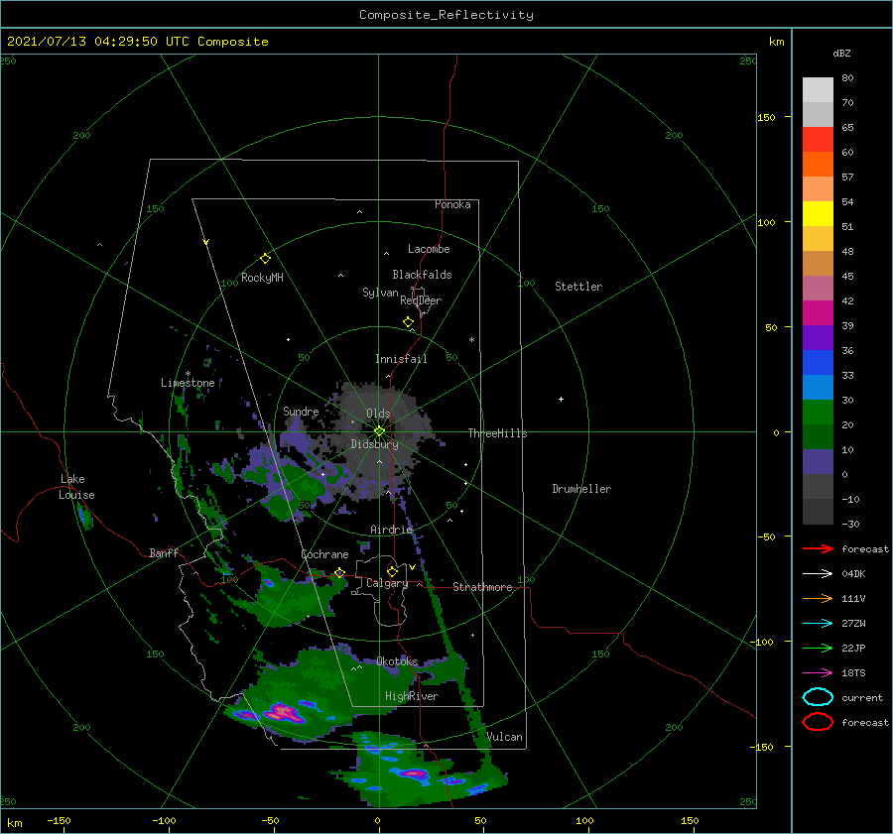Click the cyan 27ZW arrow icon

pyautogui.click(x=818, y=624)
